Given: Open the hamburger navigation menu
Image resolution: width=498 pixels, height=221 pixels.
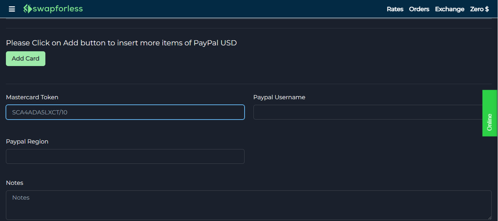Looking at the screenshot, I should coord(12,9).
